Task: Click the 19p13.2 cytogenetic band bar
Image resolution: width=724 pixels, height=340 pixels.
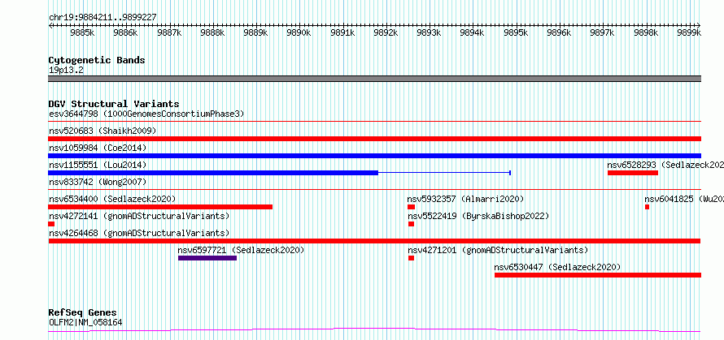Action: [x=374, y=79]
